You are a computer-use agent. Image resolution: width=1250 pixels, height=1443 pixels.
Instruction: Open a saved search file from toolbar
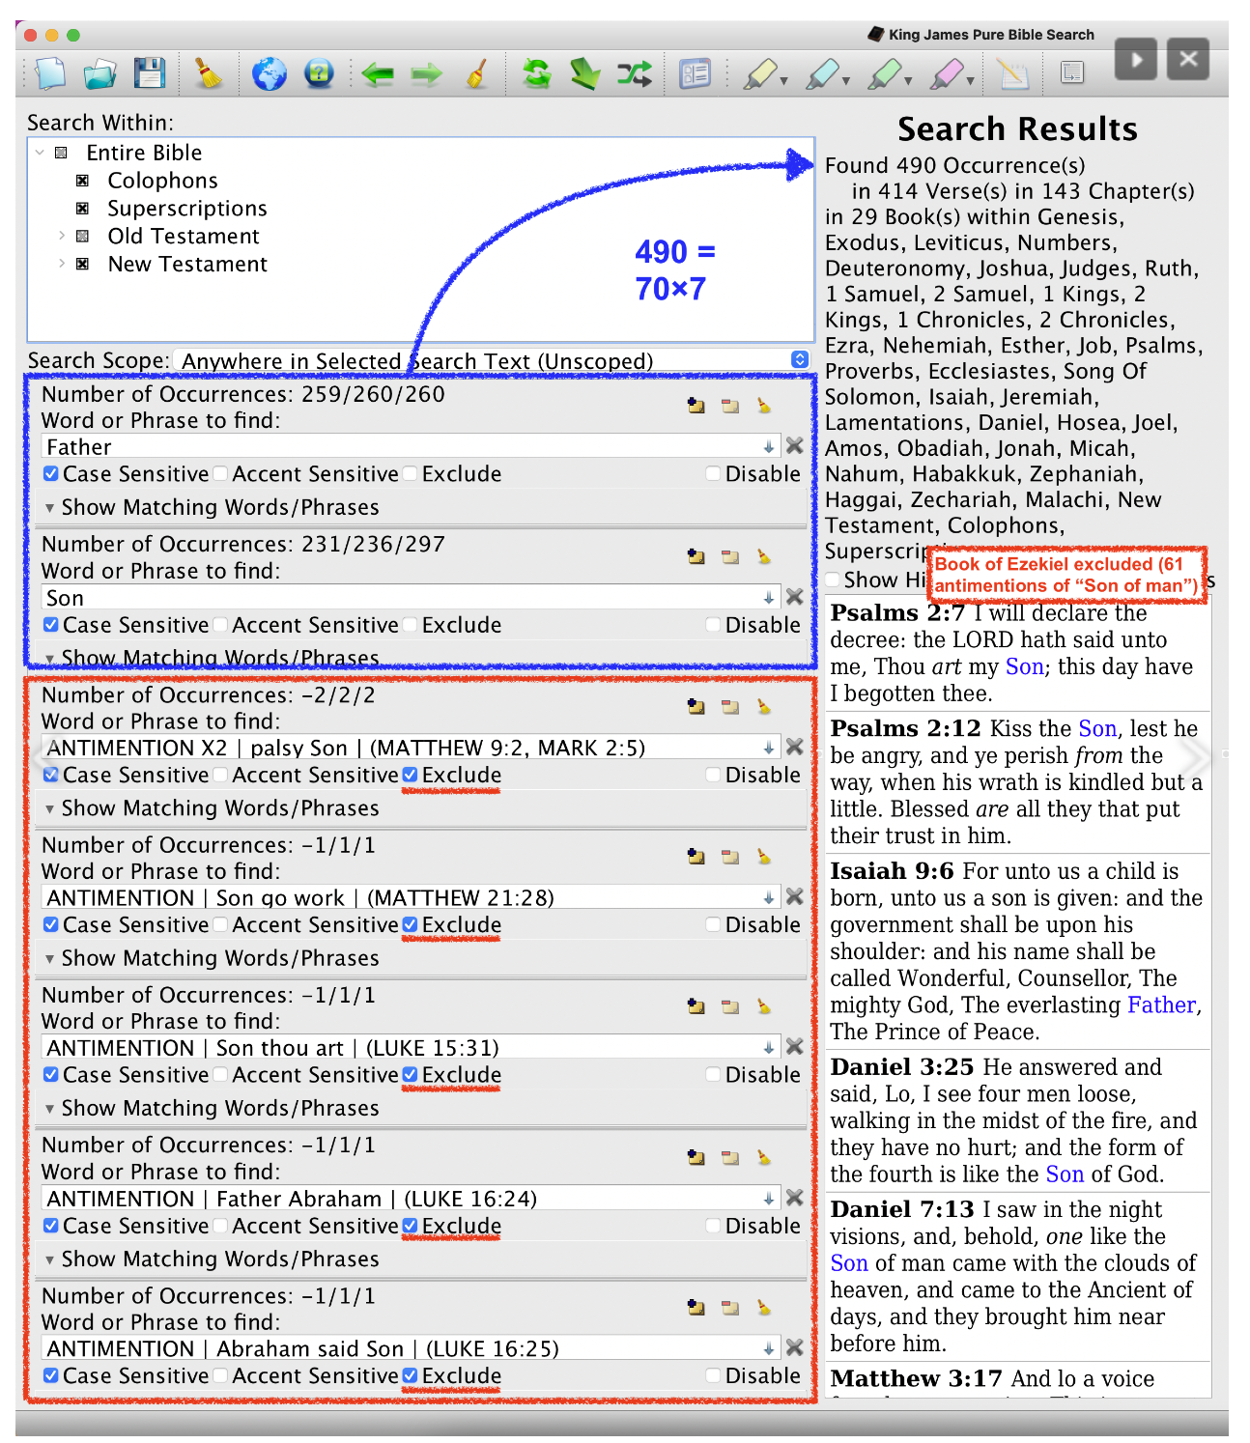coord(99,73)
